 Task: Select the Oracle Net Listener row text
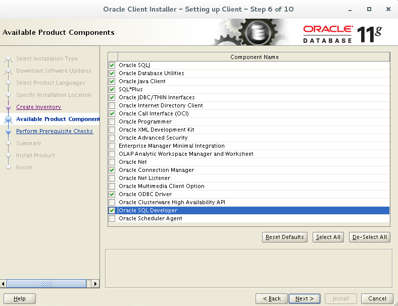click(x=144, y=178)
